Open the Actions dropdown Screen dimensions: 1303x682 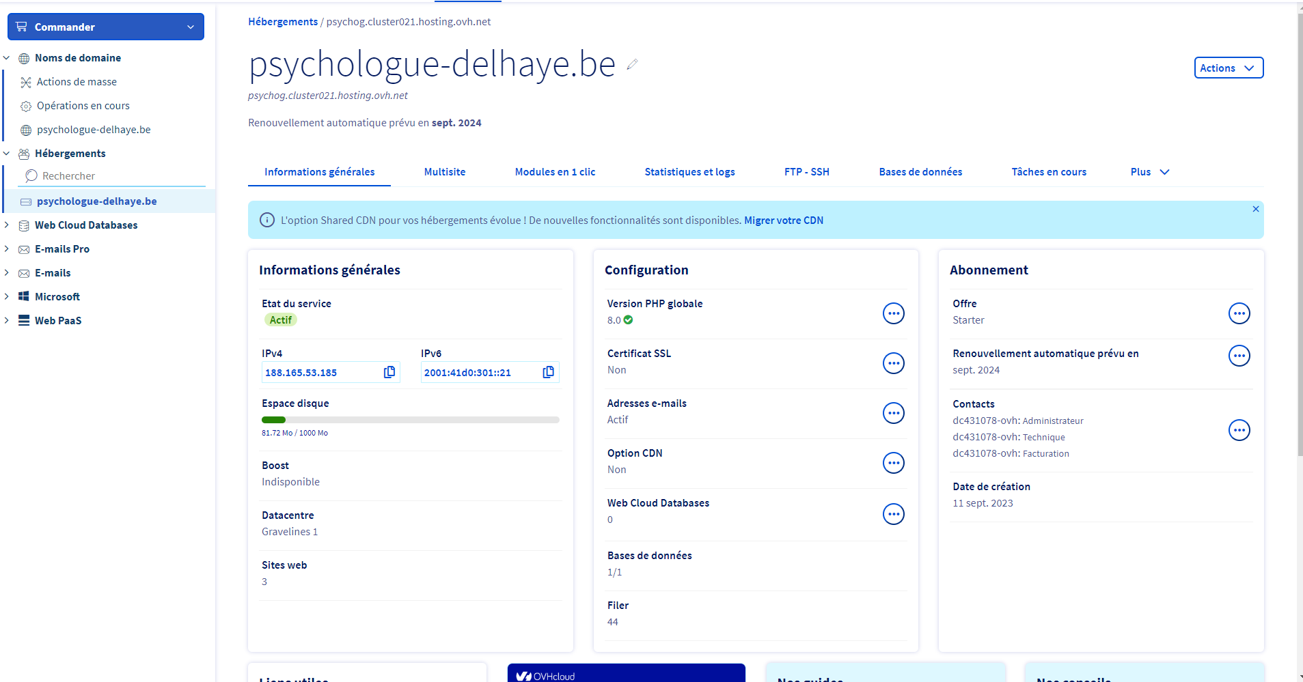pyautogui.click(x=1228, y=68)
